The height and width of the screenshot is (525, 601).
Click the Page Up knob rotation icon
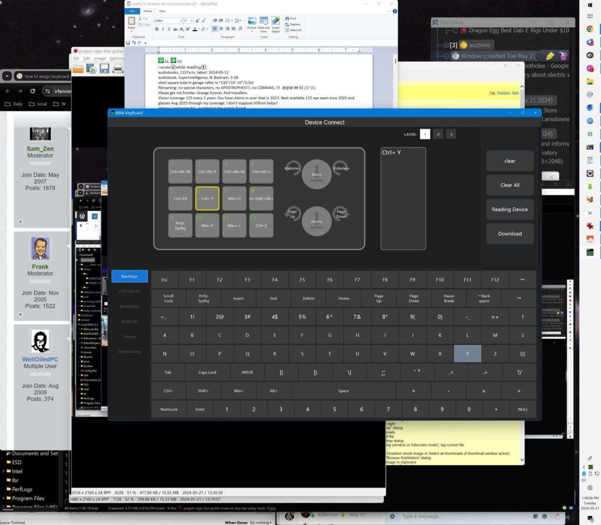[292, 212]
